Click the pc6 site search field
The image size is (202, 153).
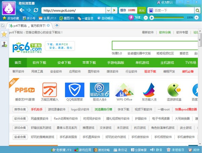point(155,45)
